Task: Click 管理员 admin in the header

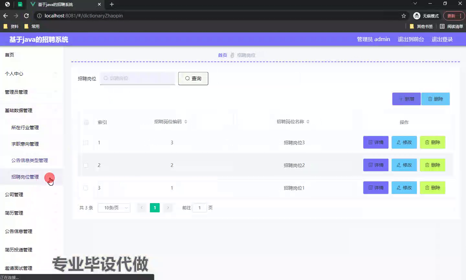Action: (373, 39)
